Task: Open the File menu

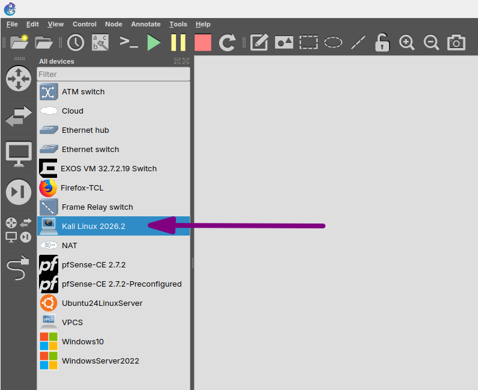Action: [12, 24]
